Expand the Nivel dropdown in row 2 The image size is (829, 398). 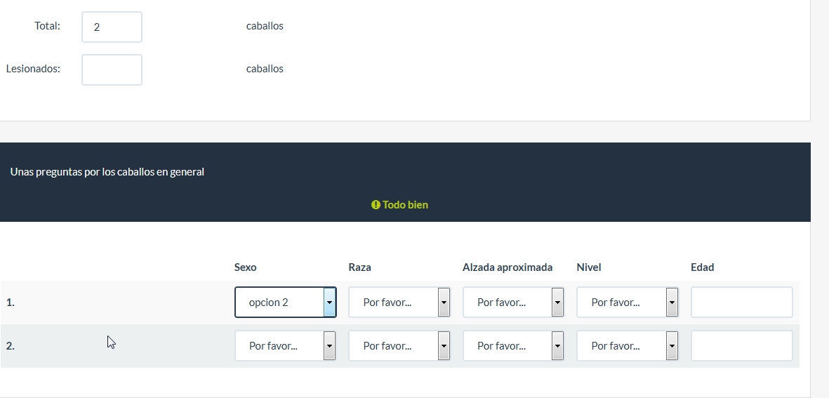tap(627, 346)
